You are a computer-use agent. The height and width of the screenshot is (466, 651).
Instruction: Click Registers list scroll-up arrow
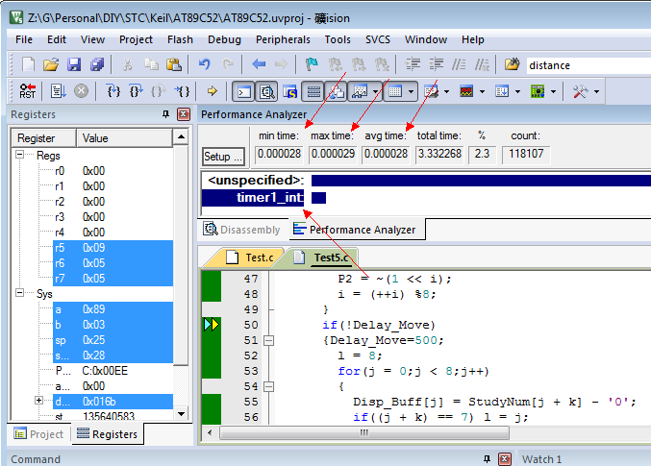click(181, 136)
